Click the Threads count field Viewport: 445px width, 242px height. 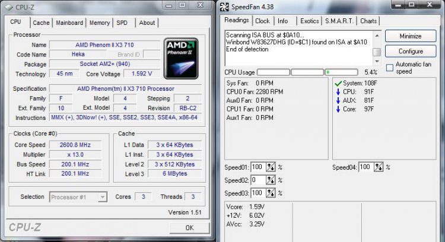pos(193,196)
